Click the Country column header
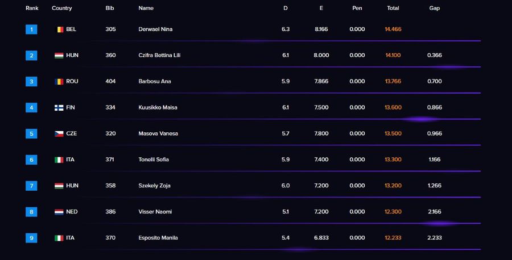This screenshot has height=260, width=512. [61, 9]
